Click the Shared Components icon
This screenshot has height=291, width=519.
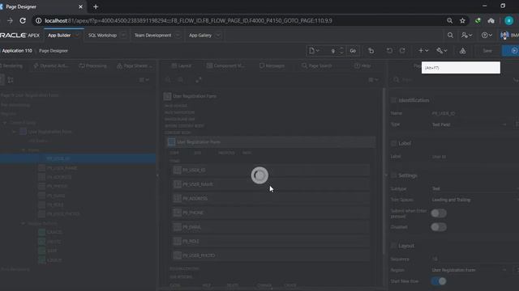click(x=462, y=51)
